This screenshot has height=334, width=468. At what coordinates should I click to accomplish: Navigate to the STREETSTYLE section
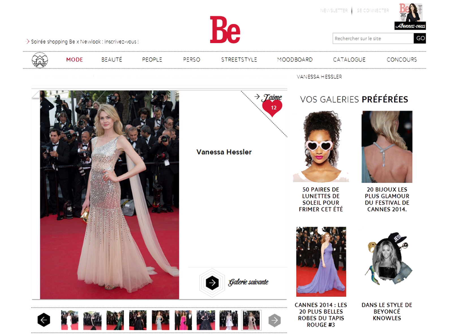(x=239, y=60)
